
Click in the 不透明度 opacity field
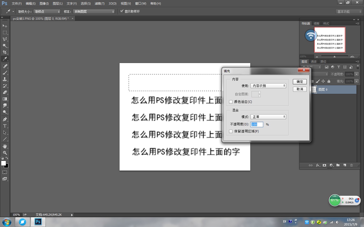pos(257,124)
